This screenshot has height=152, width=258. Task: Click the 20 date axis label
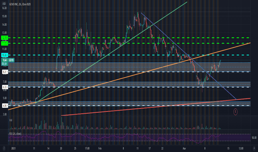[x=61, y=149]
